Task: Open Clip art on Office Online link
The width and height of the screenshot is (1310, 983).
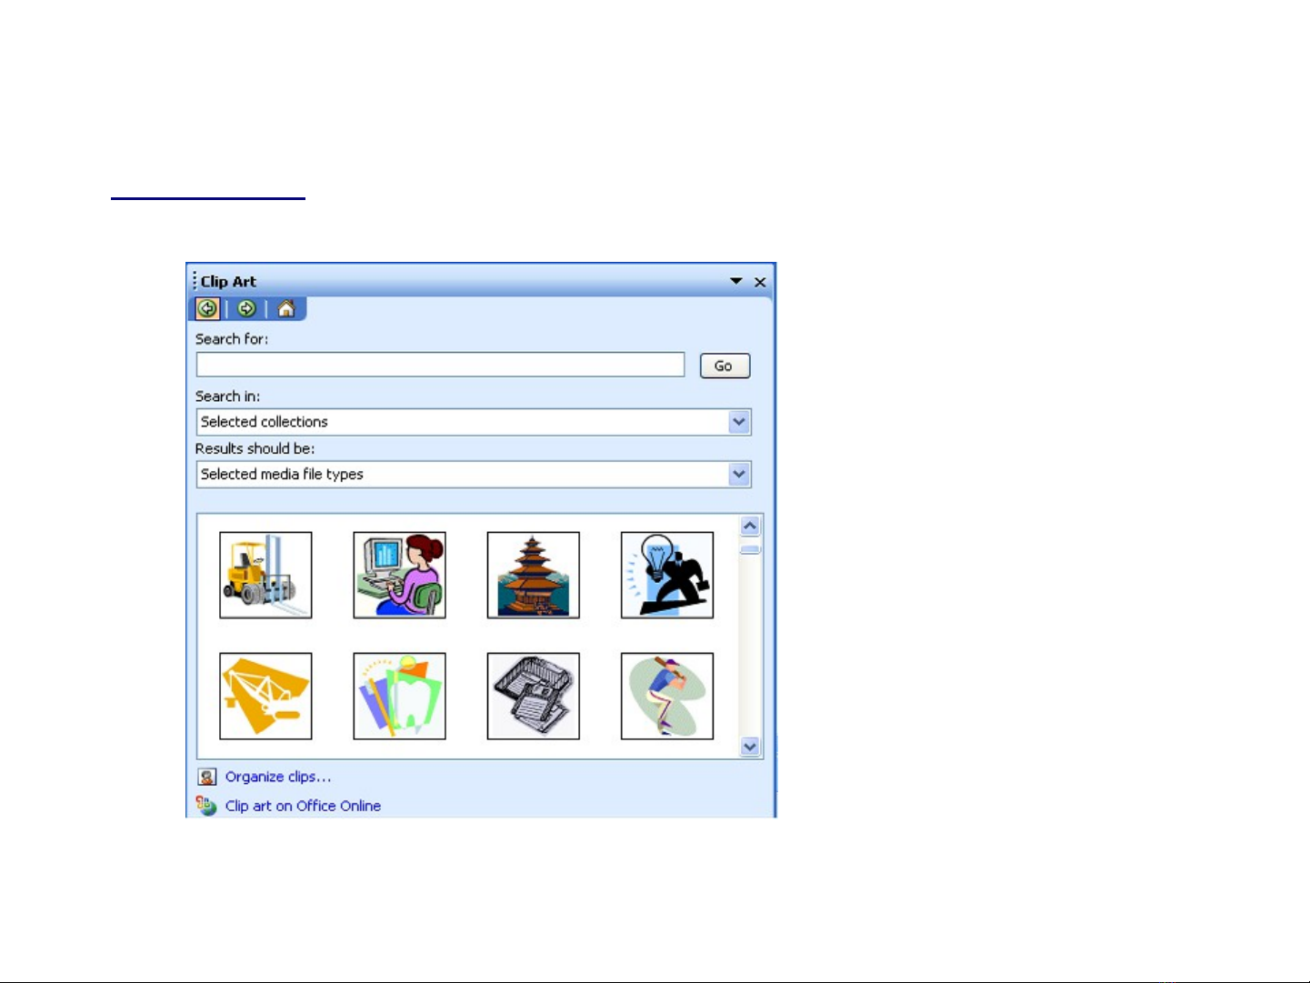Action: [x=303, y=806]
